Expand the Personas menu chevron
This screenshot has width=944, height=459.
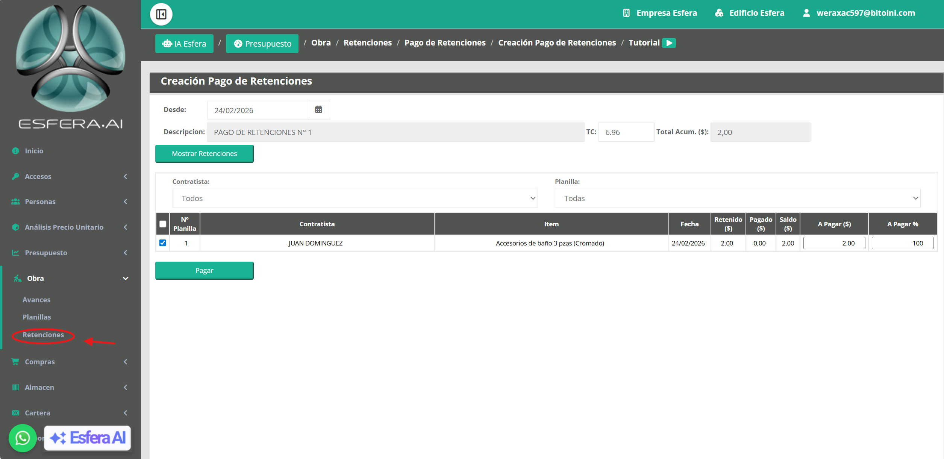(126, 201)
